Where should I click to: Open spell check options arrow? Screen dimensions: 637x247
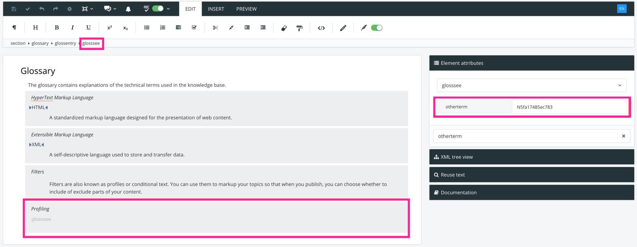pyautogui.click(x=168, y=9)
